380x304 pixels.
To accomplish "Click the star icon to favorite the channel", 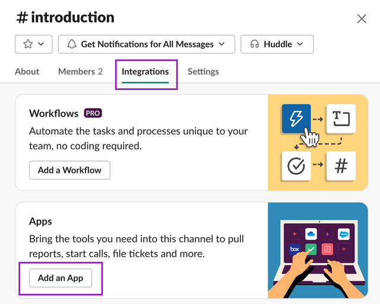I will [x=27, y=44].
